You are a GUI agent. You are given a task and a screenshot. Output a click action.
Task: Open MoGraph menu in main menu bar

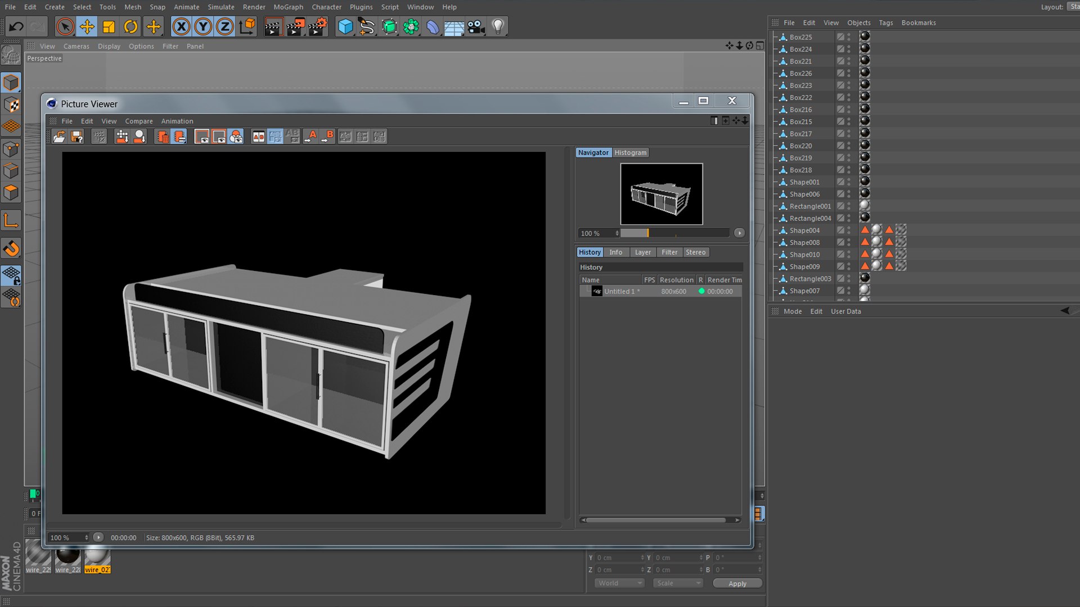tap(288, 7)
